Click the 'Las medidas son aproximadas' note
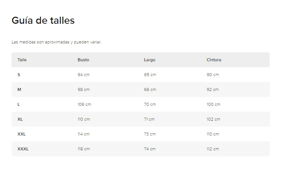Viewport: 292px width, 173px height. (56, 42)
